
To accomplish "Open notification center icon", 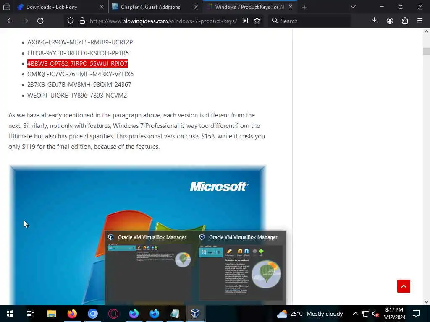I will point(416,314).
